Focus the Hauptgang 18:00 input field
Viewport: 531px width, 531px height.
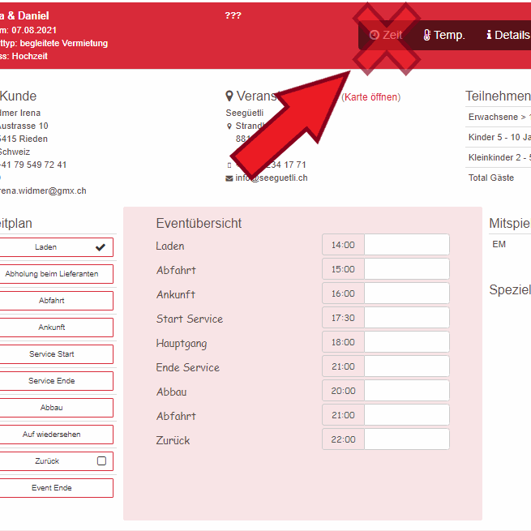coord(406,342)
